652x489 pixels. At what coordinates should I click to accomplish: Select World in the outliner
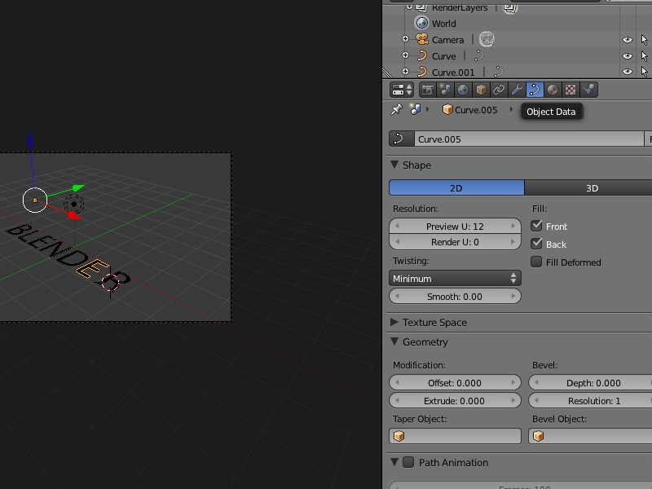(x=443, y=24)
